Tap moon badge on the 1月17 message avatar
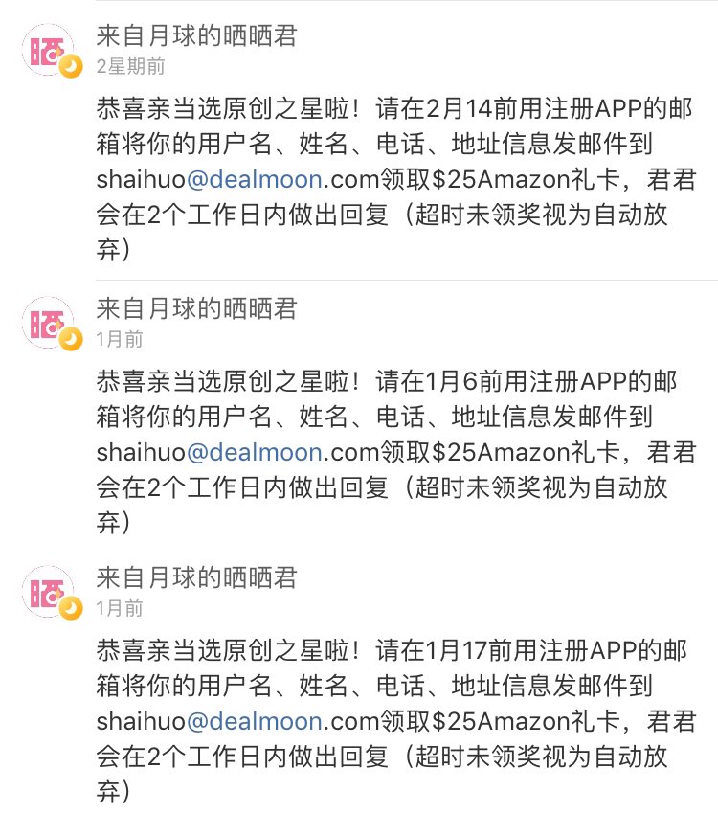Screen dimensions: 718x813 pyautogui.click(x=71, y=608)
